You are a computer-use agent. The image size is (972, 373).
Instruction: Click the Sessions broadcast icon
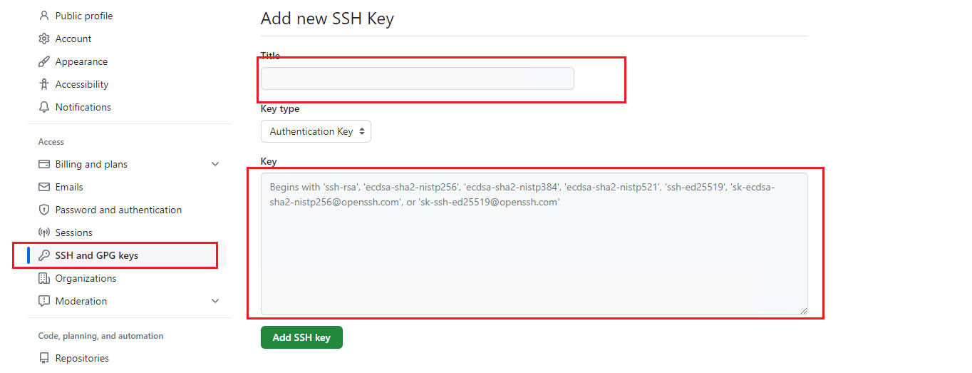click(x=44, y=233)
